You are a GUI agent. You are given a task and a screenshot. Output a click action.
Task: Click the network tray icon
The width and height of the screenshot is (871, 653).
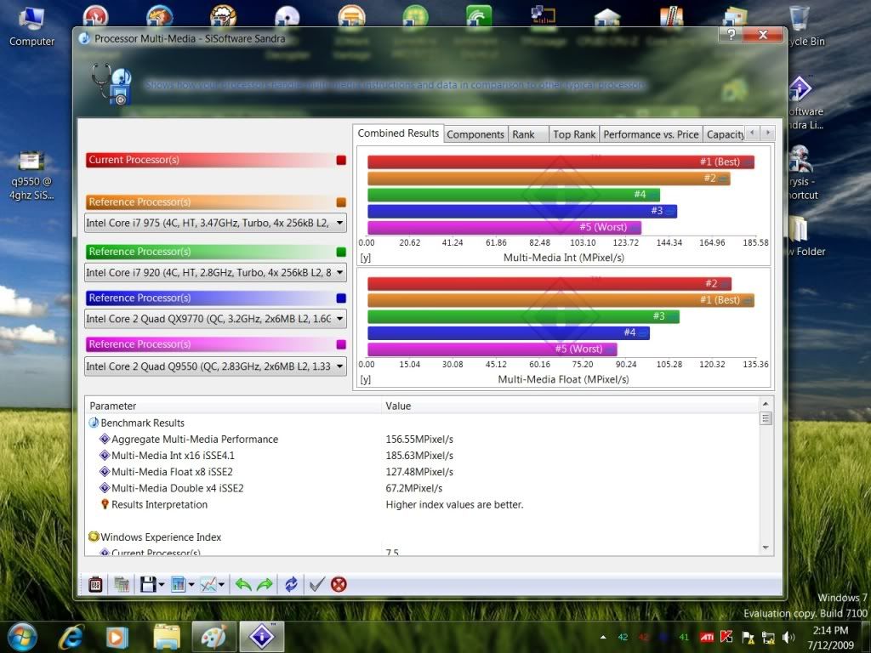coord(768,638)
